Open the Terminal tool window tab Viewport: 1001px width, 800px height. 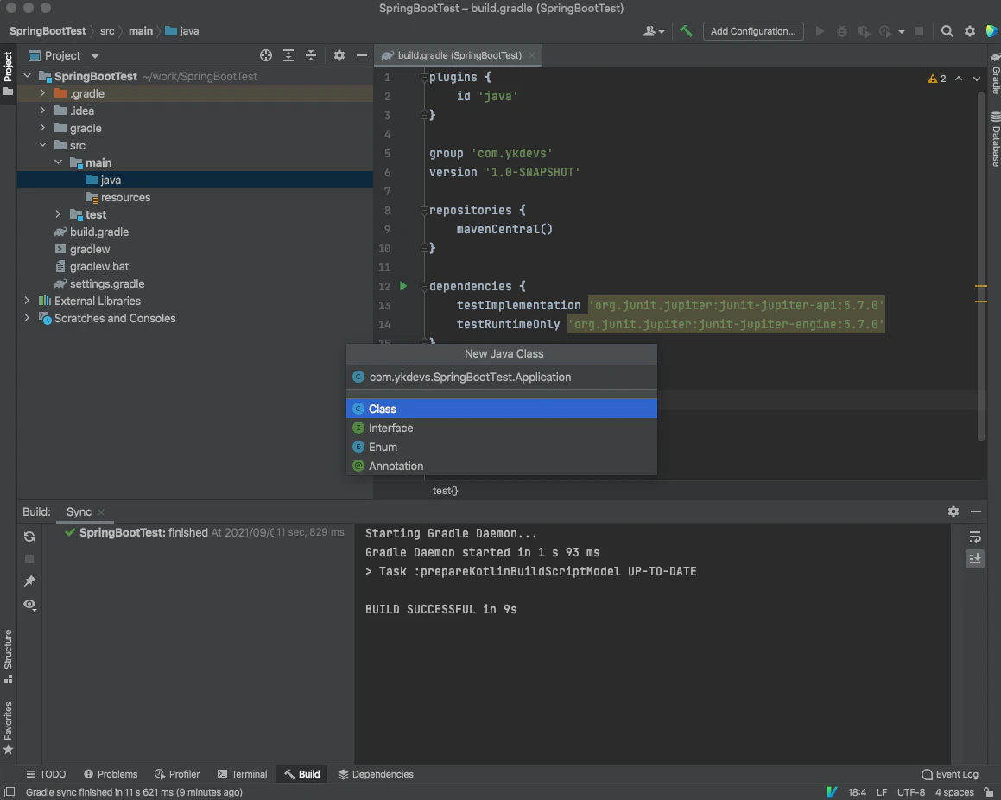tap(243, 774)
